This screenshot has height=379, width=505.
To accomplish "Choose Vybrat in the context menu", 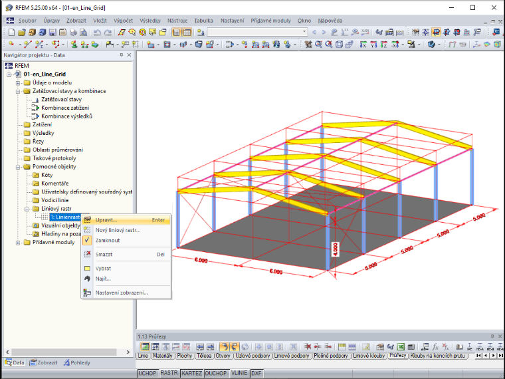I will pyautogui.click(x=126, y=269).
